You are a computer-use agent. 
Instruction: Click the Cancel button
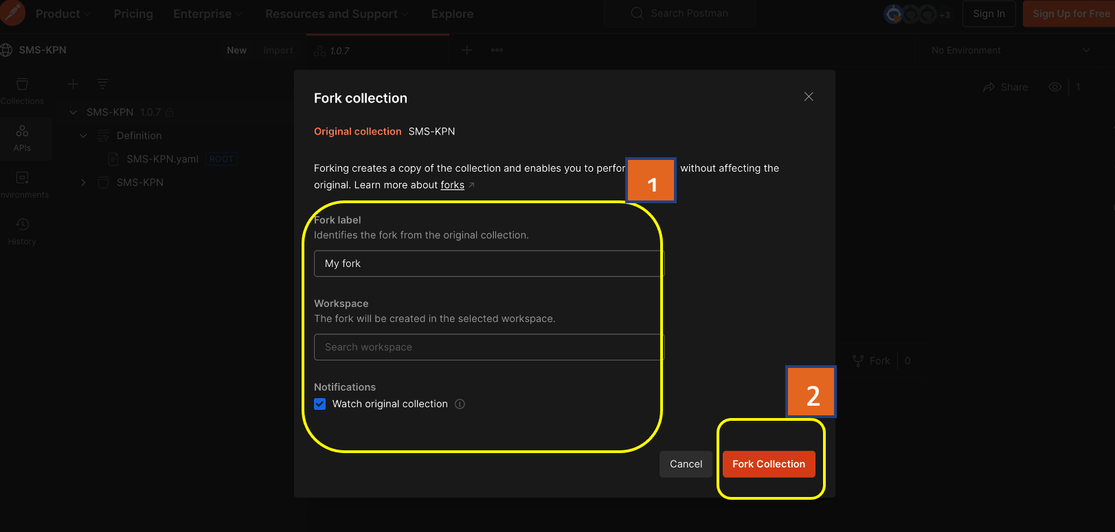coord(686,464)
